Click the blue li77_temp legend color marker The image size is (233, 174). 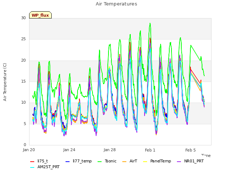pos(68,162)
